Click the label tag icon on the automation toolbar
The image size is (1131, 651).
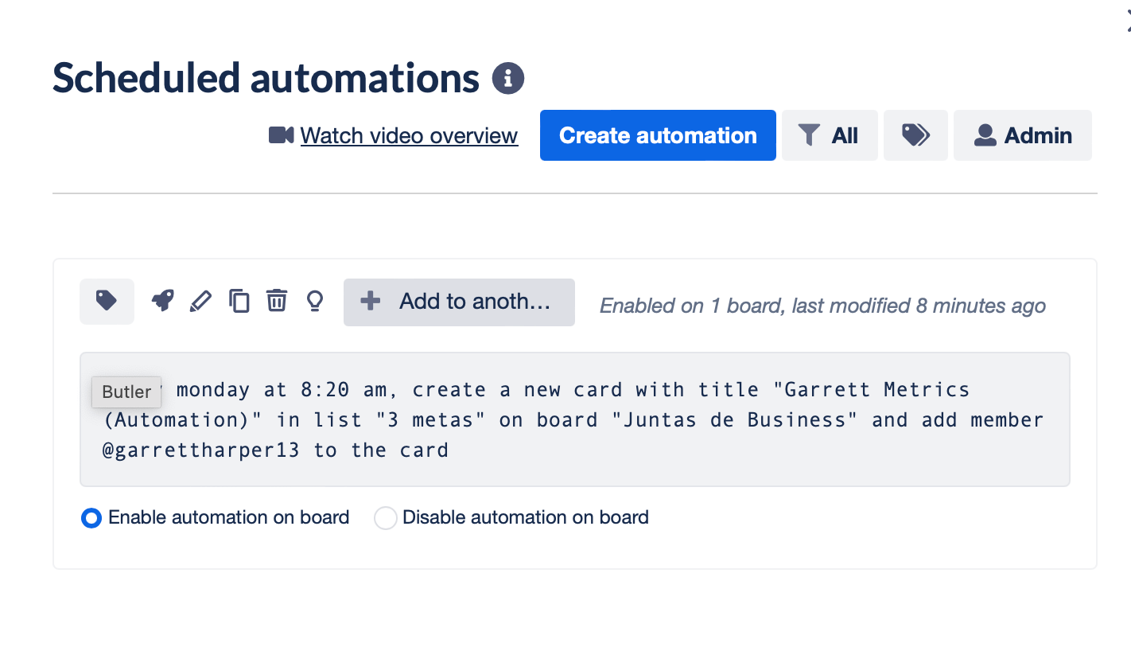click(x=107, y=301)
